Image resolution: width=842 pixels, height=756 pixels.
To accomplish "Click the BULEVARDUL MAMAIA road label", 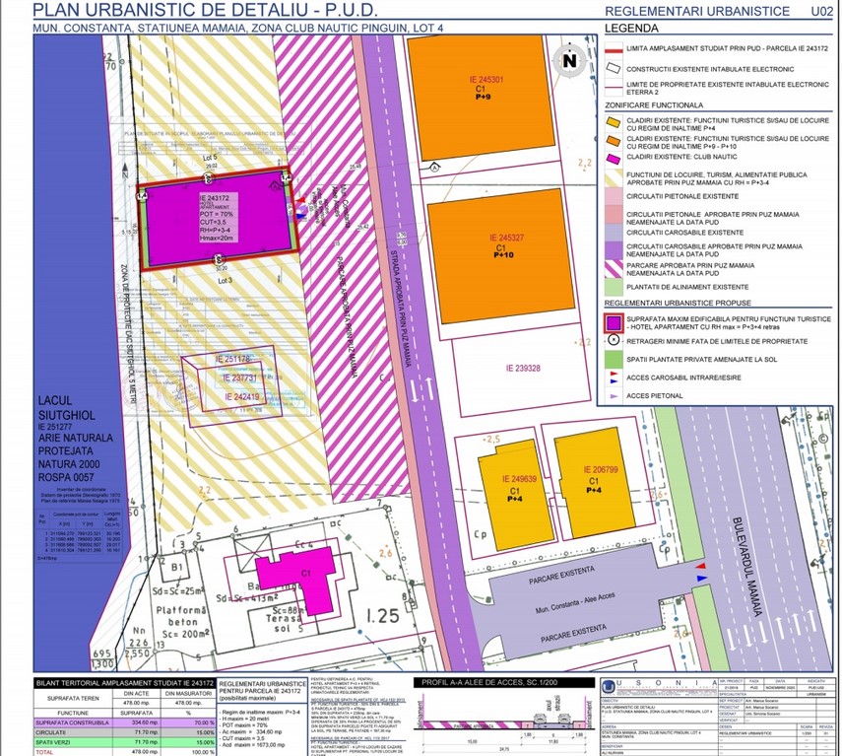I will [746, 567].
